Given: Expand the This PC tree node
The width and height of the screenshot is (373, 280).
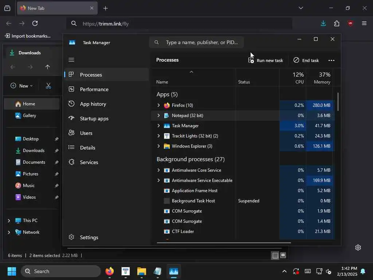Looking at the screenshot, I should tap(9, 221).
